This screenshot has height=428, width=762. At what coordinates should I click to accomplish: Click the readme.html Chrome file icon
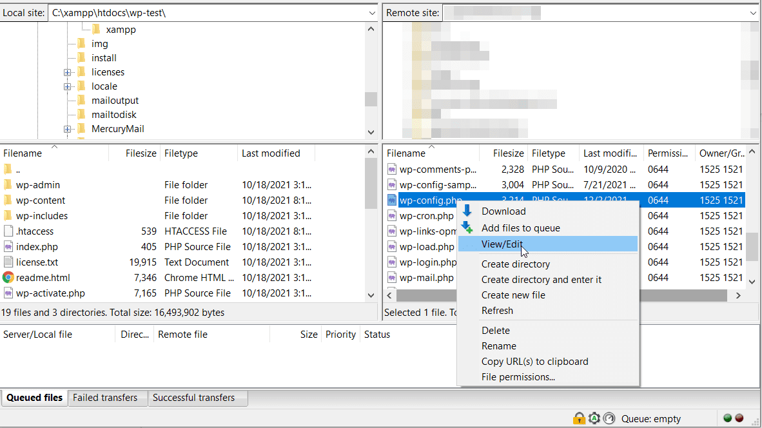click(x=8, y=277)
